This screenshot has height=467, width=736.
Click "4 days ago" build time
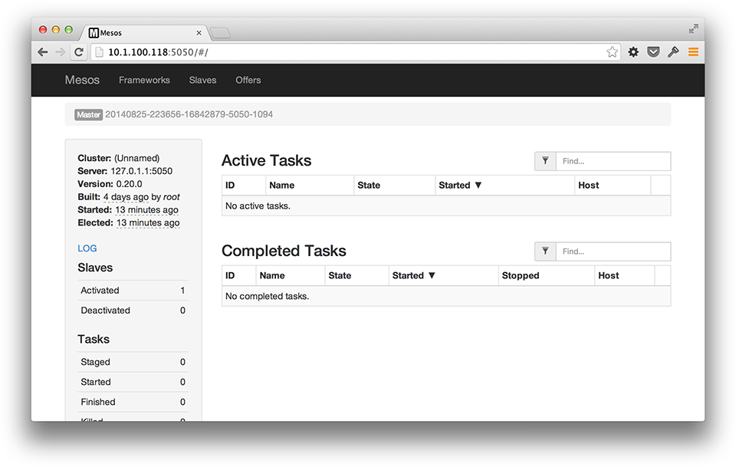[x=126, y=197]
